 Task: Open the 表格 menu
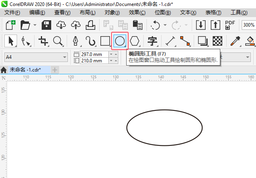click(x=213, y=13)
